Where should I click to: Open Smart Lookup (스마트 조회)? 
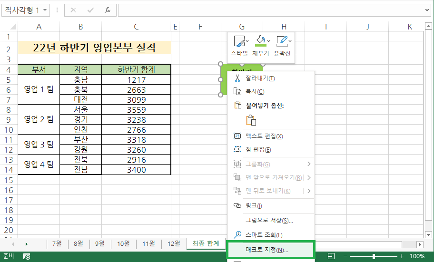coord(271,235)
